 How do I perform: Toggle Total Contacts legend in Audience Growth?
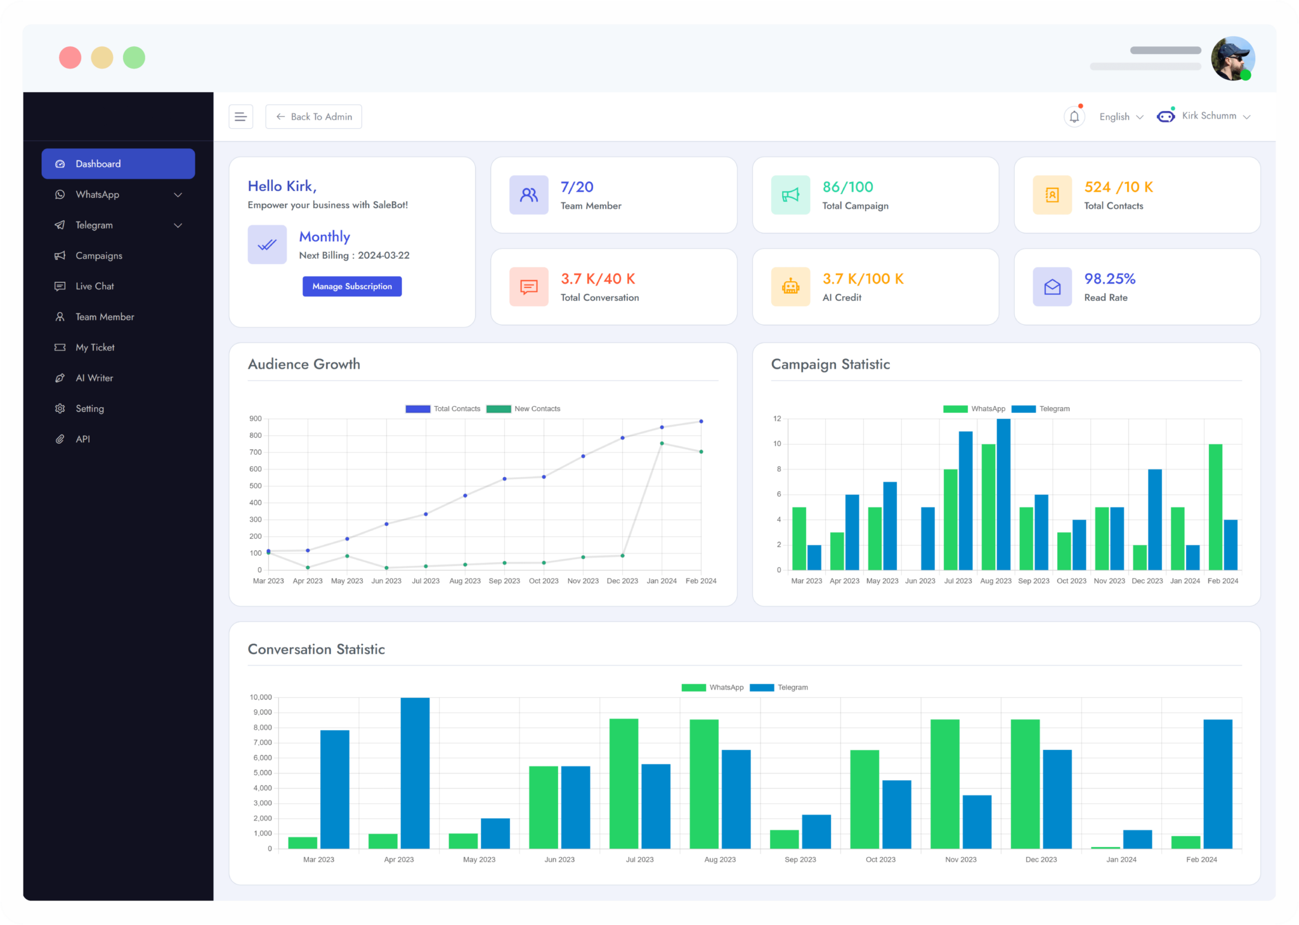click(x=443, y=409)
